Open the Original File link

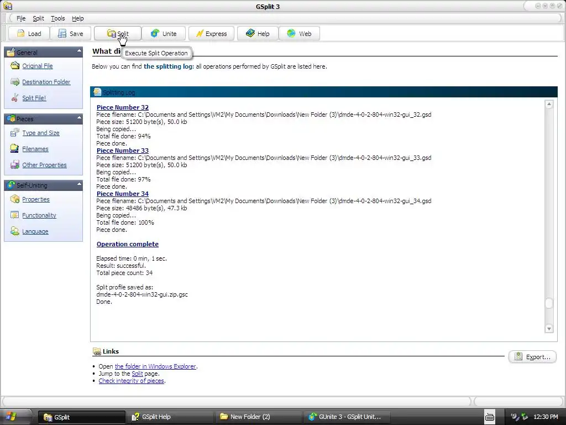tap(38, 66)
